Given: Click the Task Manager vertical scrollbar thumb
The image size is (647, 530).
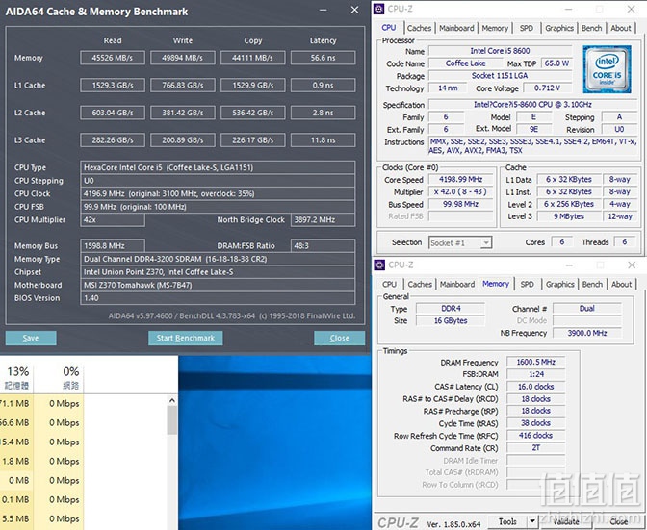Looking at the screenshot, I should click(x=172, y=420).
